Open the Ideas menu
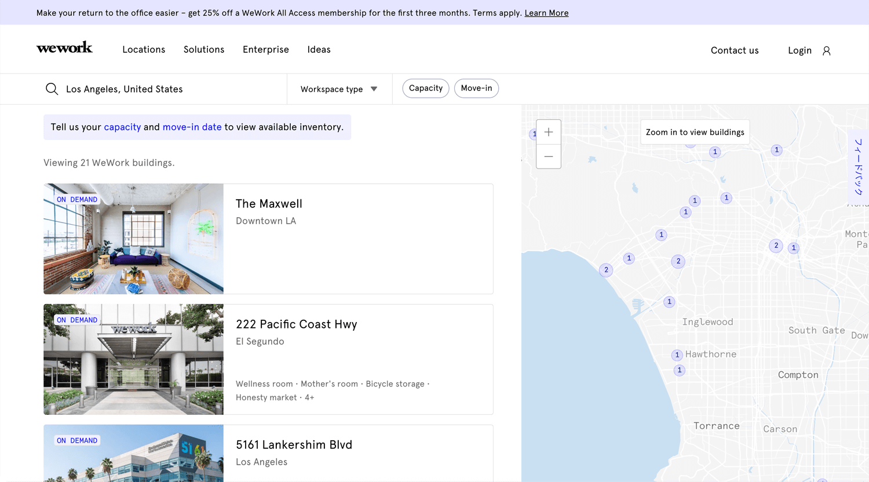 pos(319,50)
